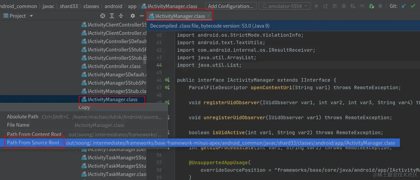The image size is (420, 180).
Task: Click the Stop square icon
Action: click(x=380, y=6)
